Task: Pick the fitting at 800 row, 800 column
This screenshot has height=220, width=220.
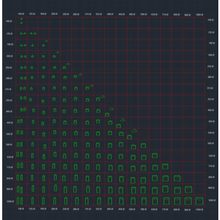Action: (177, 178)
